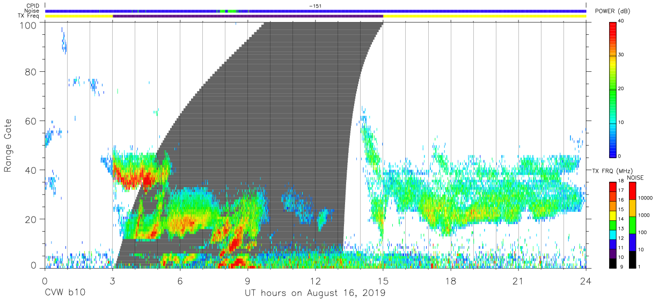Select the 3 tick label on the UT hours axis
Viewport: 659px width, 304px height.
point(113,280)
